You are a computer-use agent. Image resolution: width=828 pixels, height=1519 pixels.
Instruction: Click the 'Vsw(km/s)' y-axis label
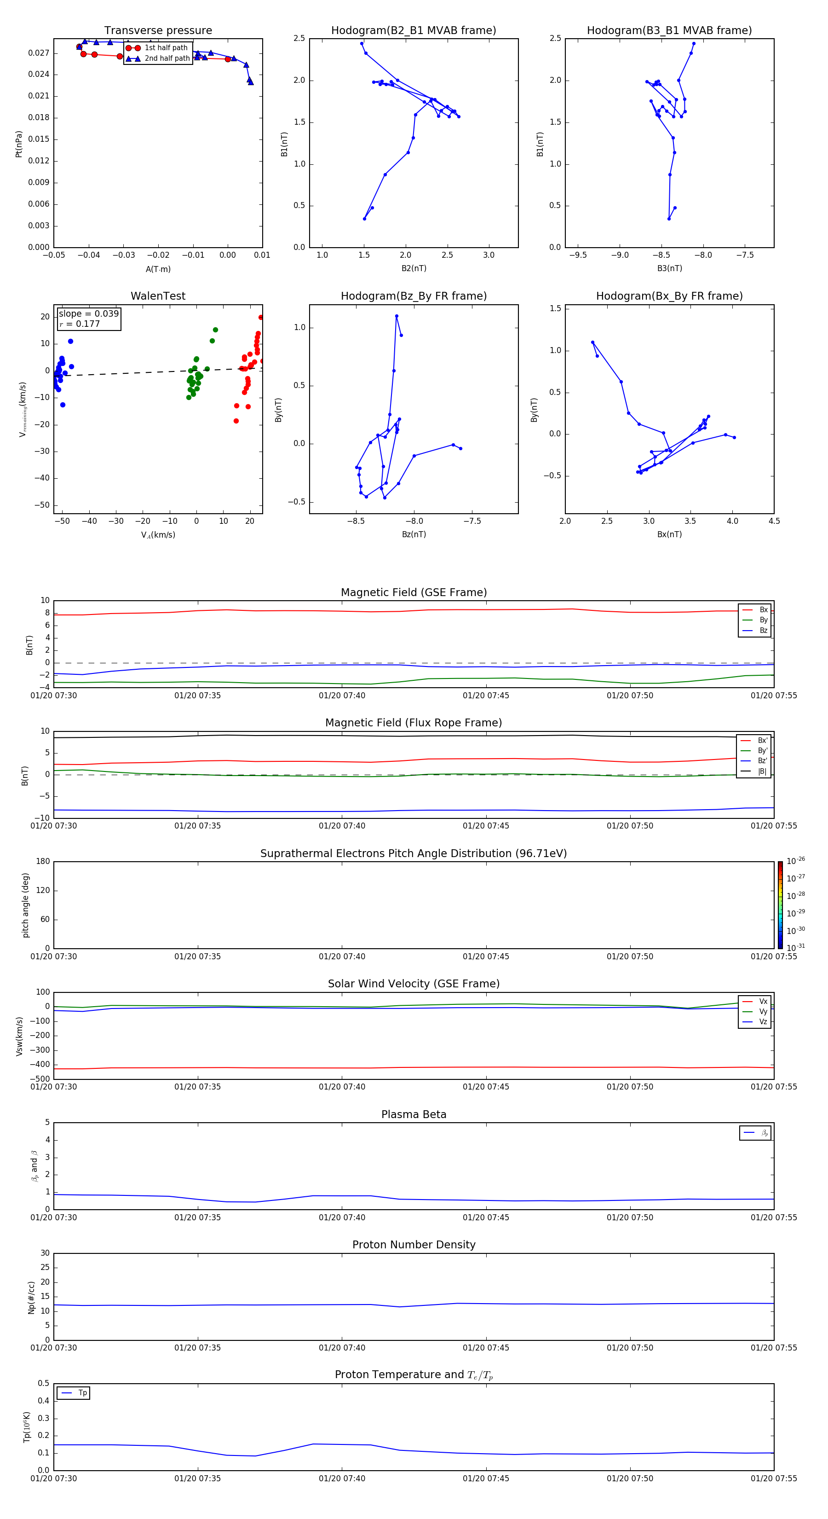tap(19, 1036)
